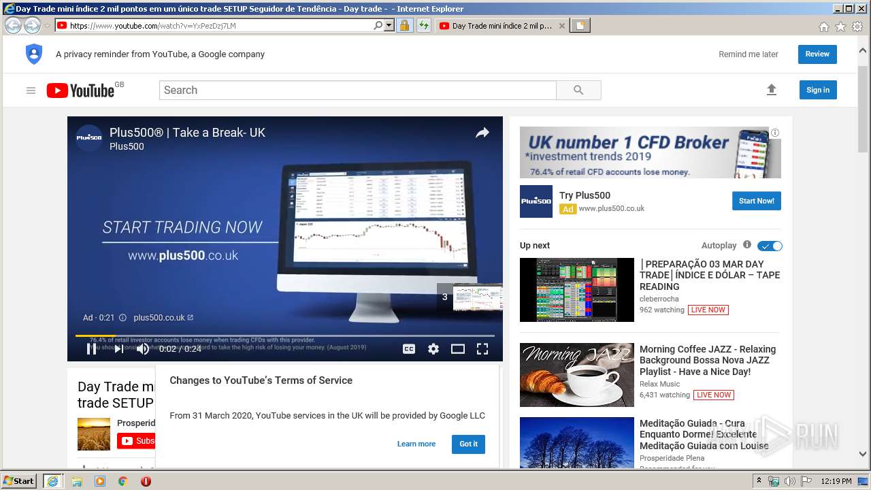Open the Prosperidade channel avatar
Image resolution: width=871 pixels, height=490 pixels.
94,434
